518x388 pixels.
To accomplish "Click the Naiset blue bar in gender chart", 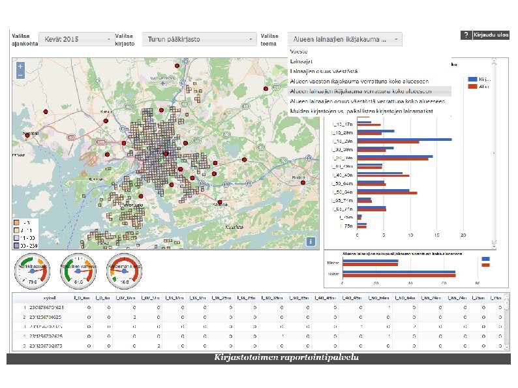I will point(399,273).
